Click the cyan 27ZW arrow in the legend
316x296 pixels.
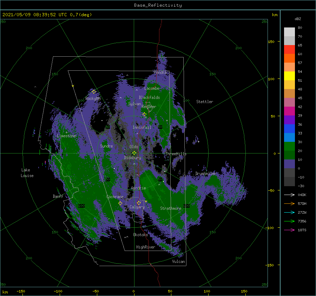coord(289,212)
